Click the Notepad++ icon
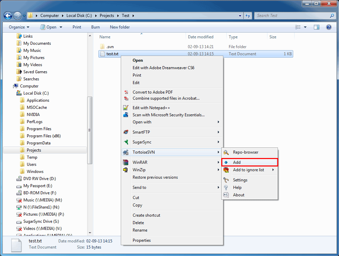 click(x=126, y=107)
